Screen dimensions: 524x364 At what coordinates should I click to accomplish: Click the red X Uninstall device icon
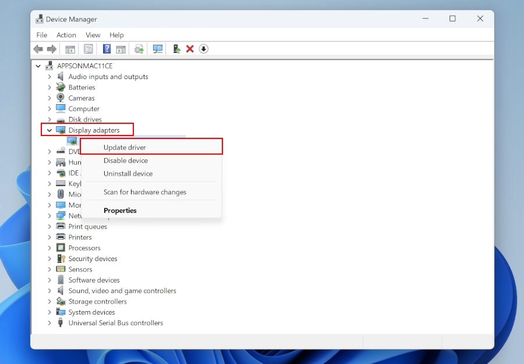190,49
